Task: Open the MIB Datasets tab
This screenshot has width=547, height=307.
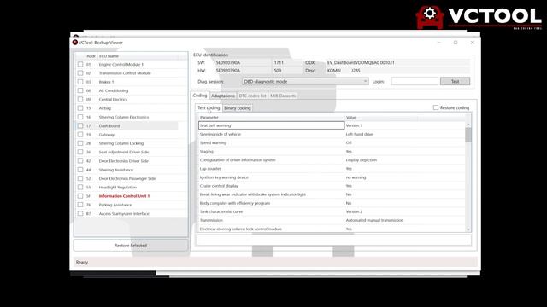Action: coord(283,96)
